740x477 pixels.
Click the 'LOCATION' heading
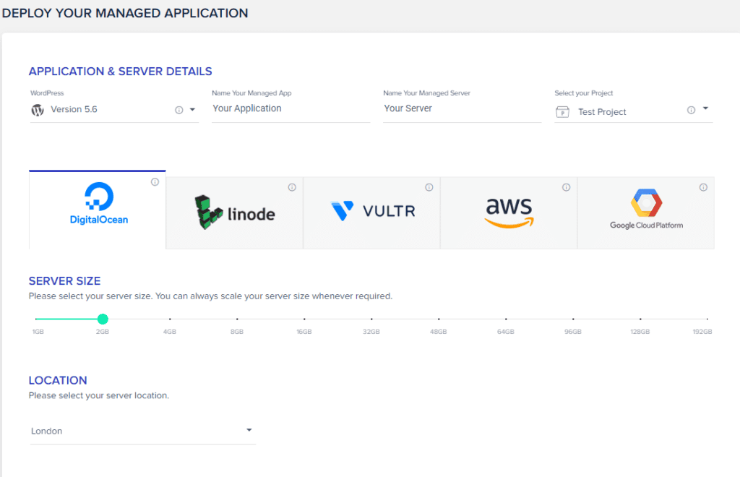tap(58, 381)
